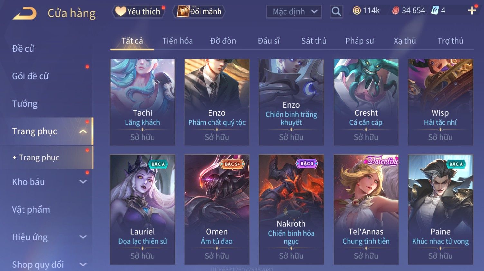Screen dimensions: 484x271
Task: Open the Tướng sidebar menu item
Action: tap(25, 104)
